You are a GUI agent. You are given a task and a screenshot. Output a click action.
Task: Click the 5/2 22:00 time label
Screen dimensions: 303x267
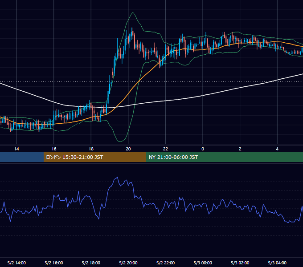coord(165,263)
